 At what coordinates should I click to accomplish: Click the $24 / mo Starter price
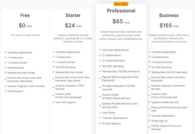point(73,26)
